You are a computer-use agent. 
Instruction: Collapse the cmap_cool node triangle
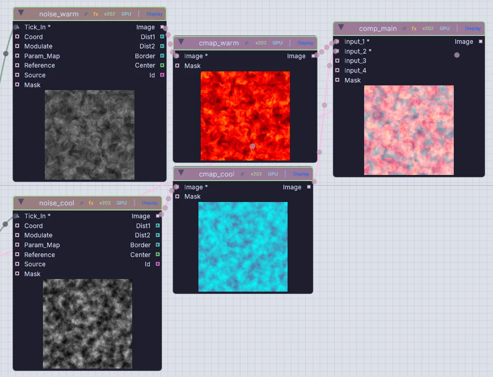181,173
